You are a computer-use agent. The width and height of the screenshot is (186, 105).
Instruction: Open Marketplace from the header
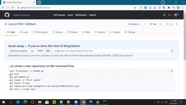click(x=81, y=15)
